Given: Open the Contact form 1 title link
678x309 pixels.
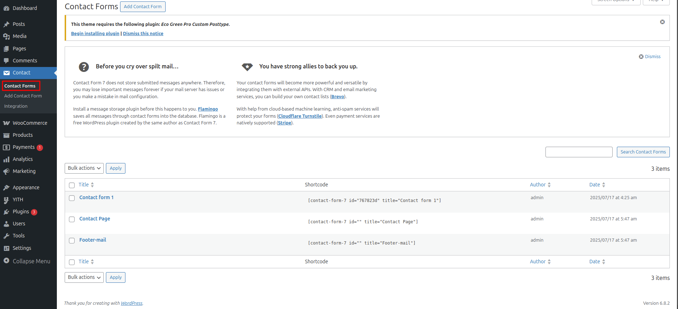Looking at the screenshot, I should click(x=96, y=197).
